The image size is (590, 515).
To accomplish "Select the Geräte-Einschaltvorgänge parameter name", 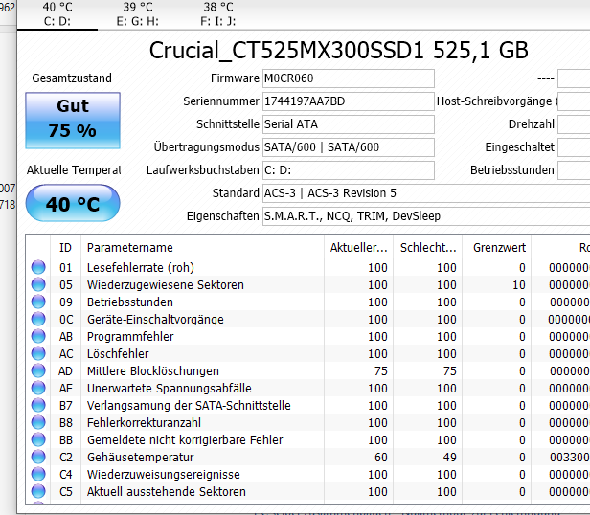I will pyautogui.click(x=155, y=320).
